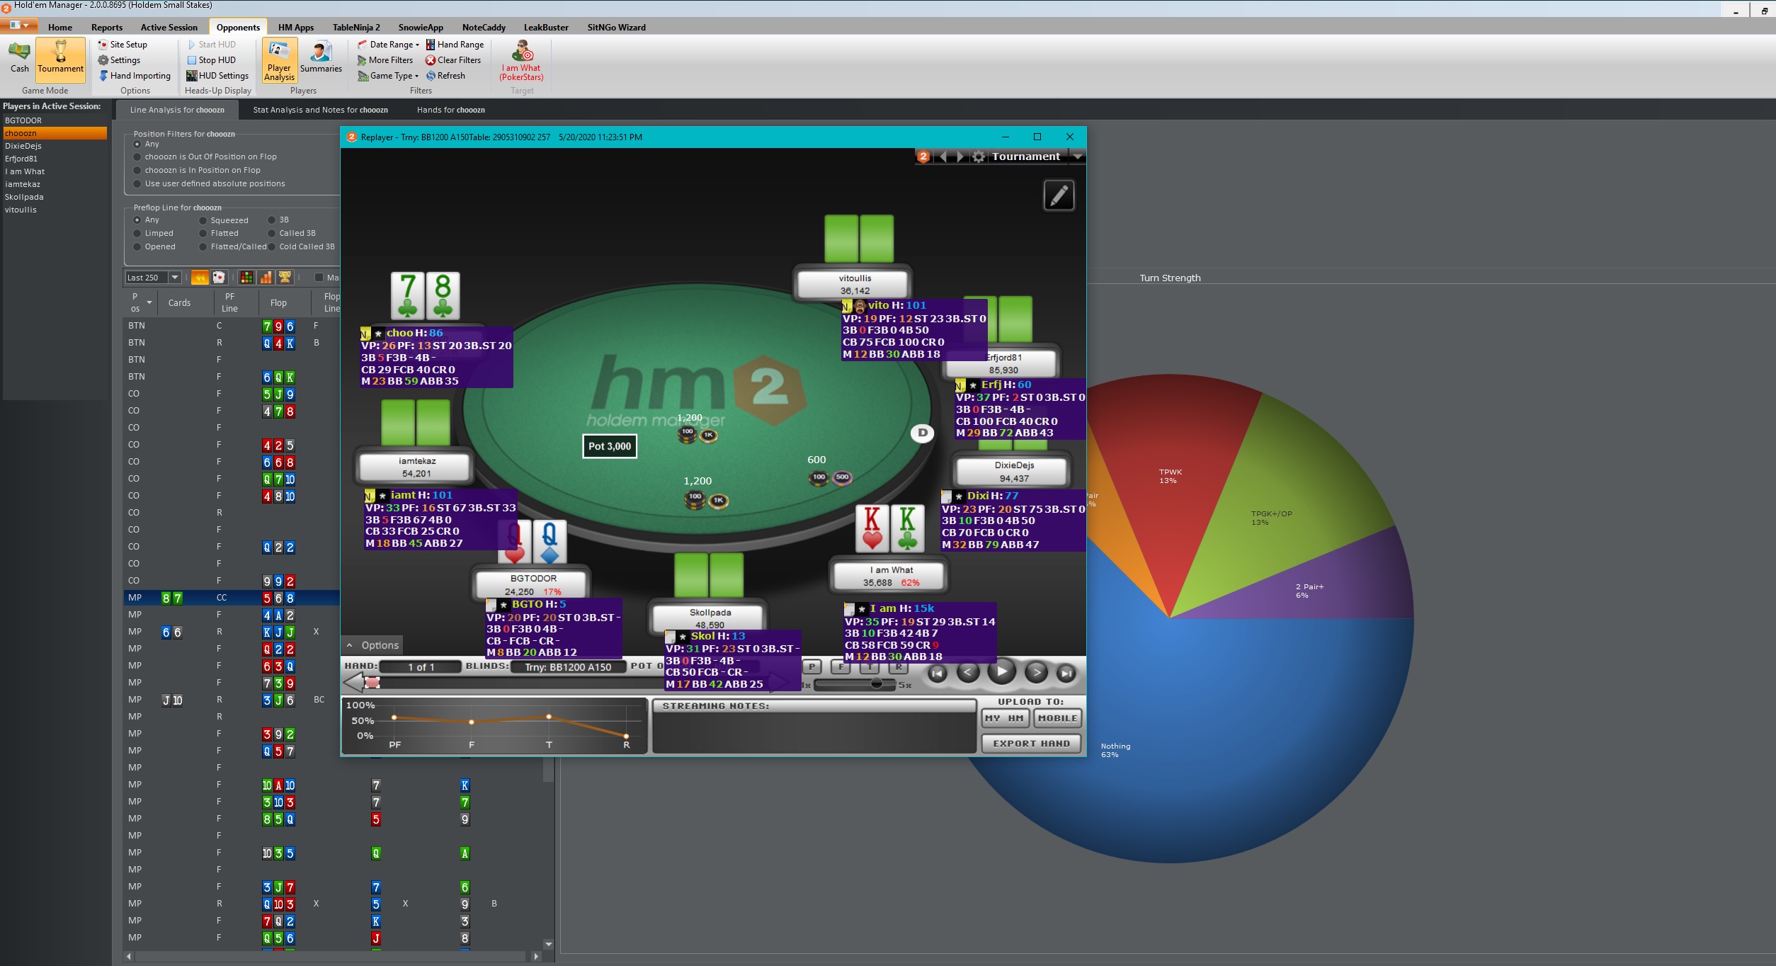
Task: Click EXPORT HAND button
Action: pyautogui.click(x=1031, y=744)
